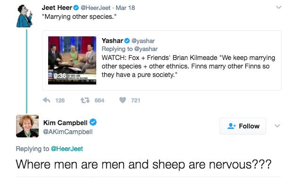Image resolution: width=293 pixels, height=178 pixels.
Task: Open the @HeerJeet link in Replying to
Action: click(67, 149)
